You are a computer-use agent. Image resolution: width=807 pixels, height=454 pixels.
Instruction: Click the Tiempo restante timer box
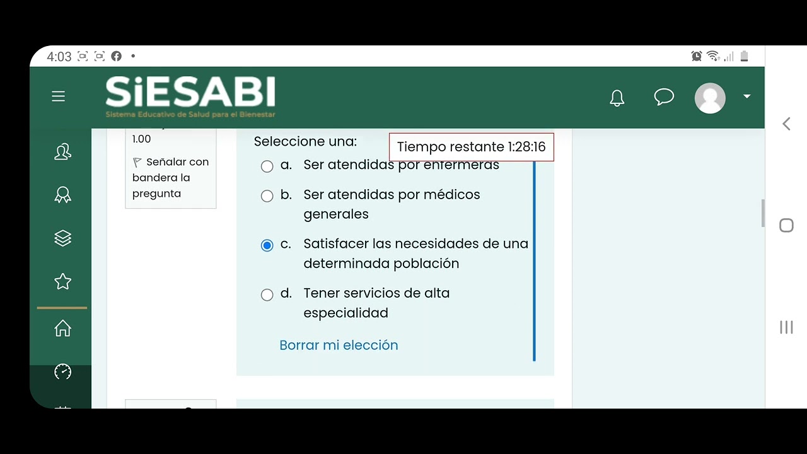coord(472,147)
